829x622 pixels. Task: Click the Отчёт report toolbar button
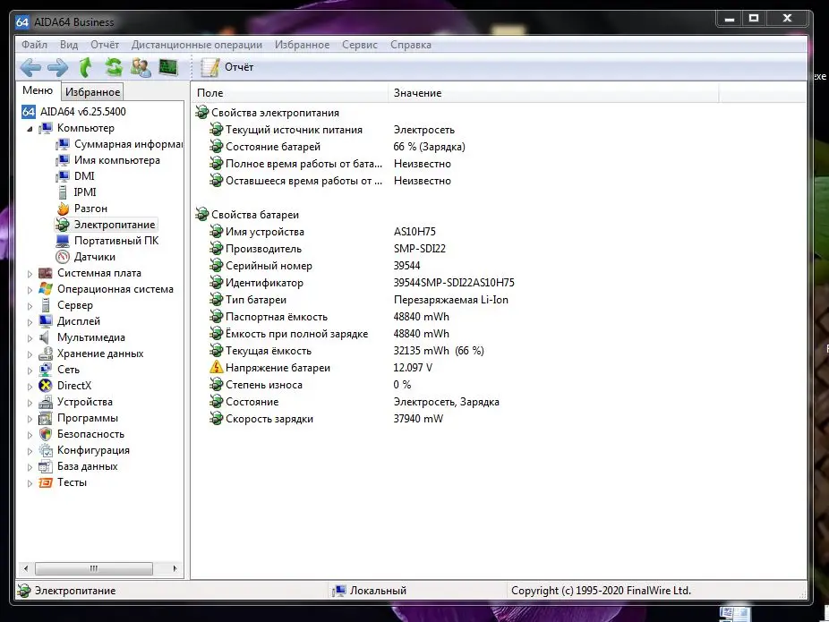[227, 67]
